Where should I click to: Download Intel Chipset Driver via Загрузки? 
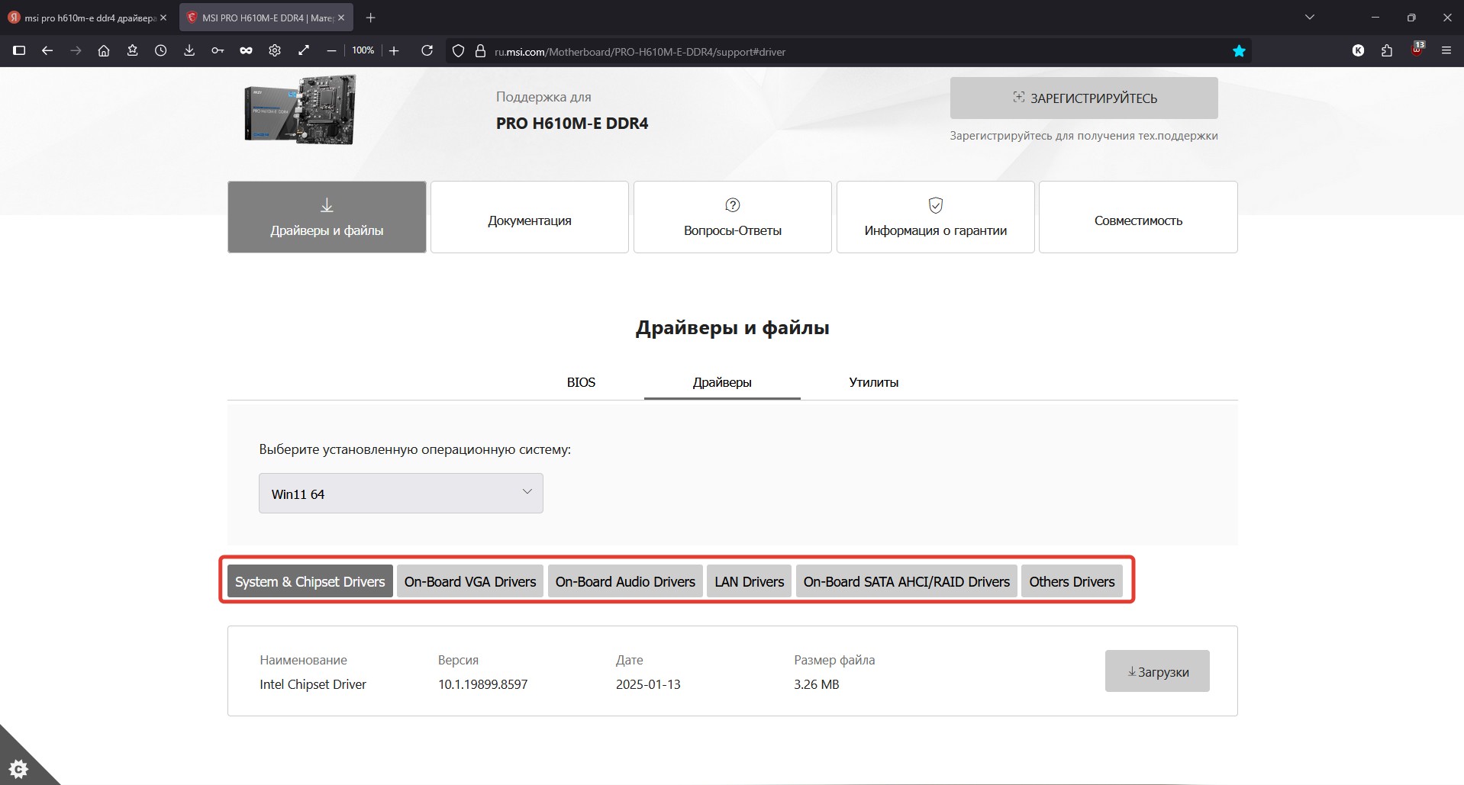point(1157,671)
